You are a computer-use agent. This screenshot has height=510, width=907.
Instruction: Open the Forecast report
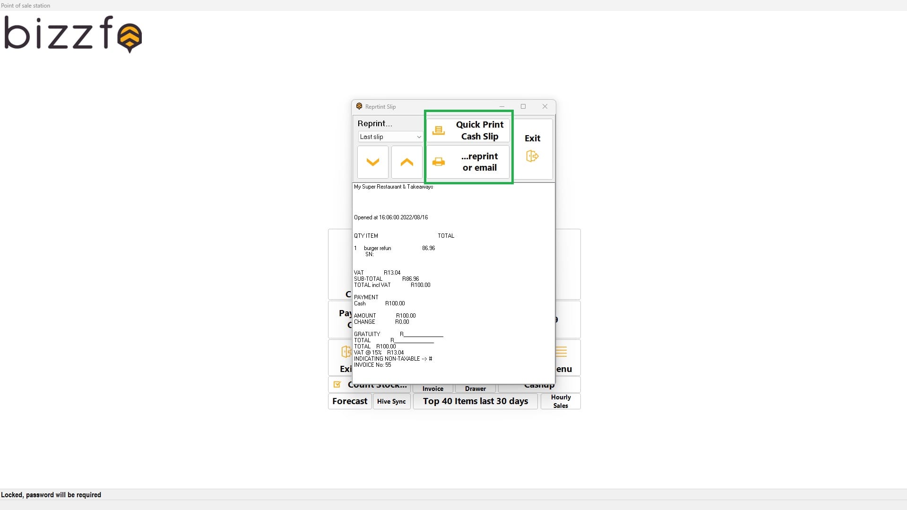(350, 401)
